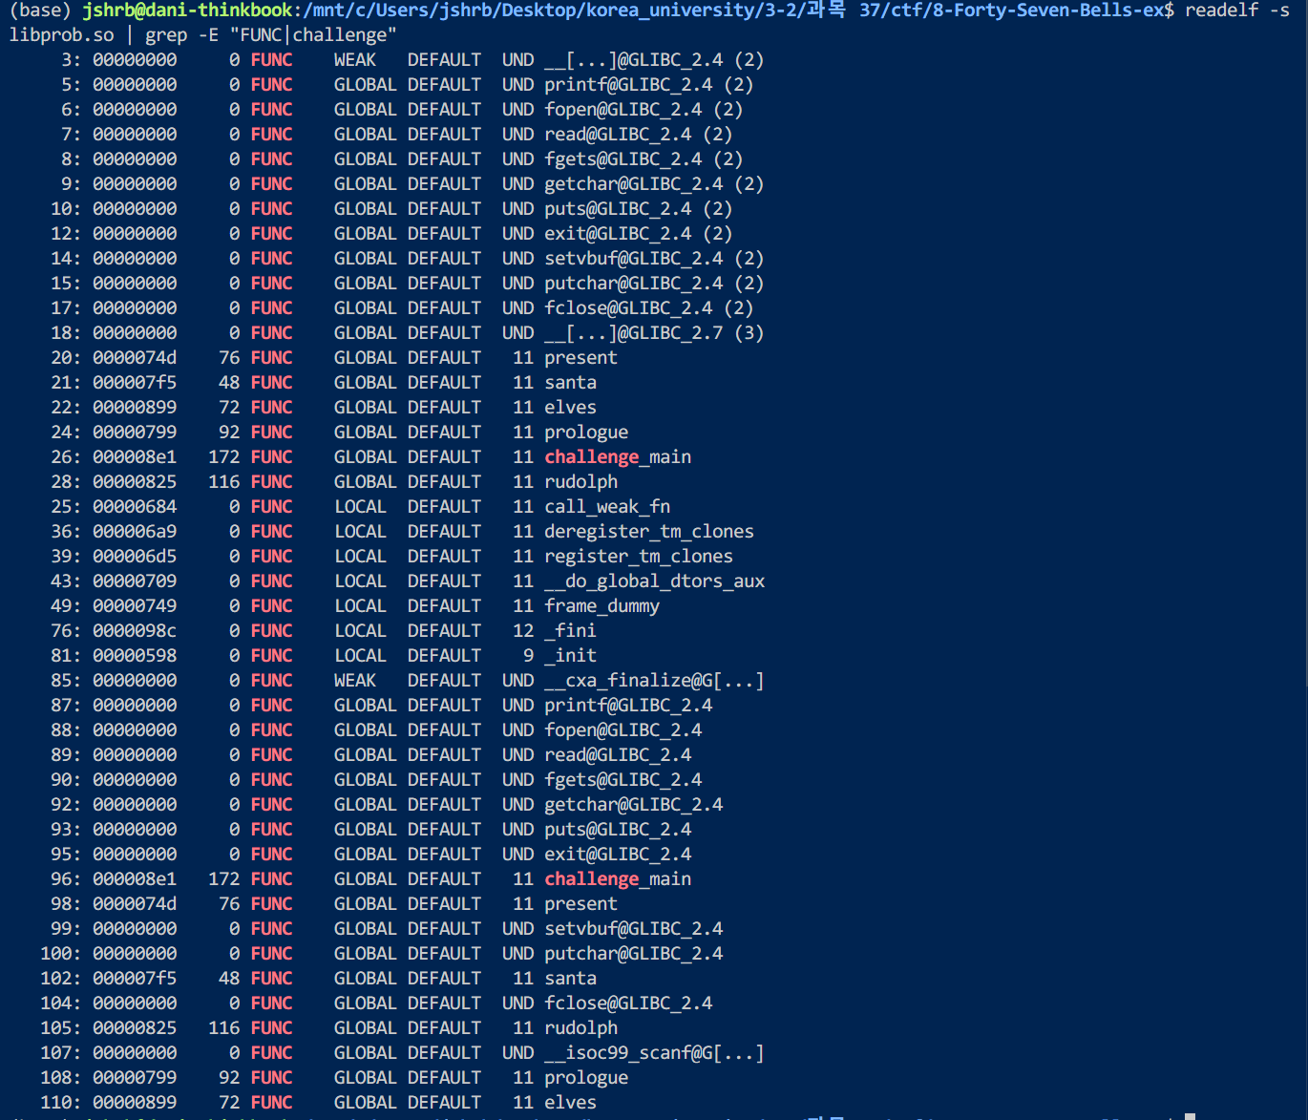Click the _fini symbol in section 12

pyautogui.click(x=570, y=631)
